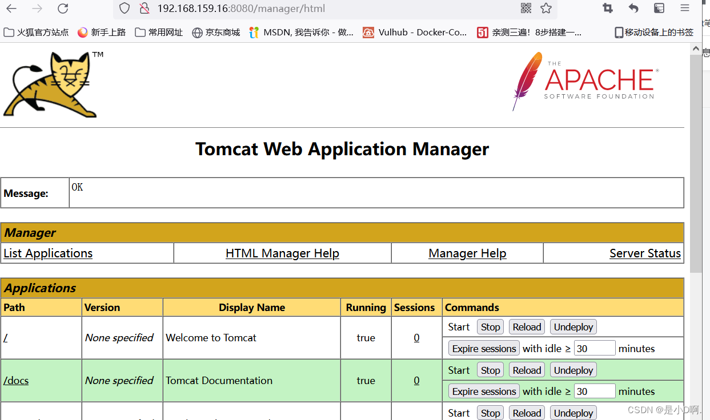Open the 火狐官方站点 bookmark folder
This screenshot has width=710, height=420.
(x=36, y=33)
